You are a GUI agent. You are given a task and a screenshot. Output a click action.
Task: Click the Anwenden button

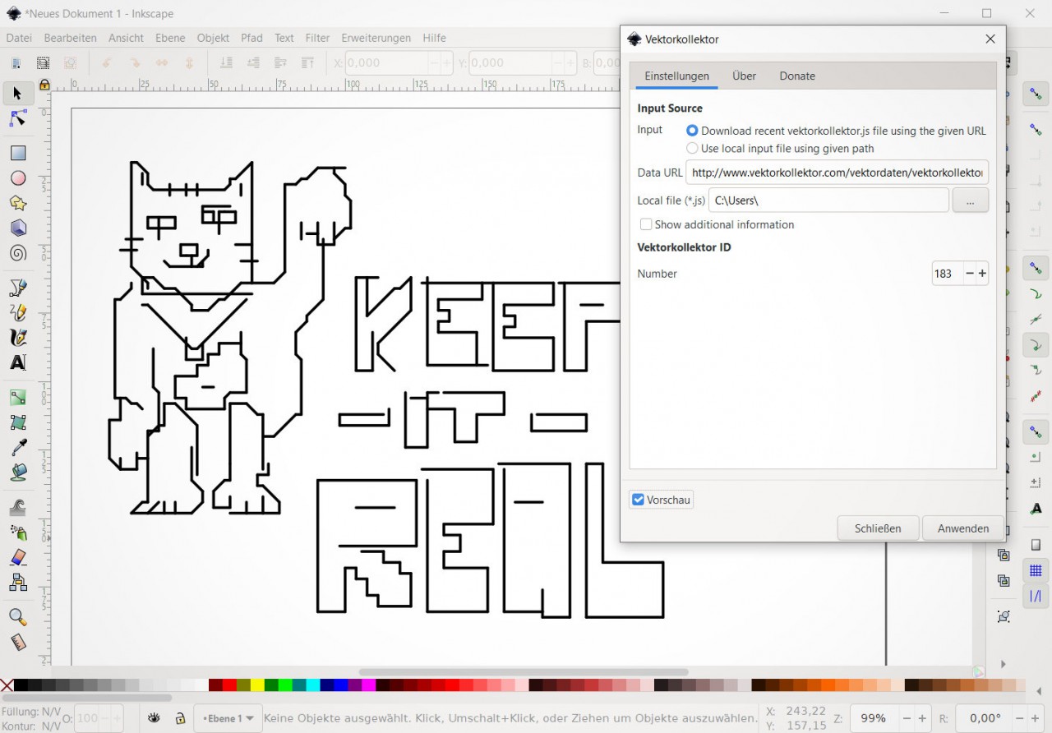(x=962, y=528)
